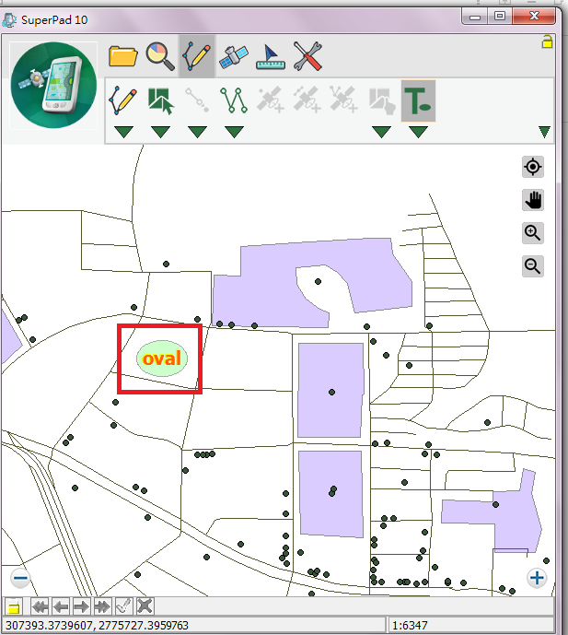Image resolution: width=568 pixels, height=635 pixels.
Task: Select the feature selection tool with arrow
Action: point(160,100)
